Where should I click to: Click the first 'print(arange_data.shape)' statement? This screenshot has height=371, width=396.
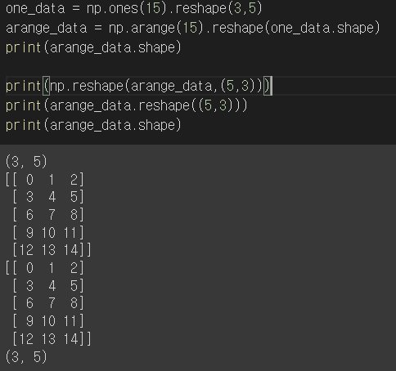coord(93,47)
